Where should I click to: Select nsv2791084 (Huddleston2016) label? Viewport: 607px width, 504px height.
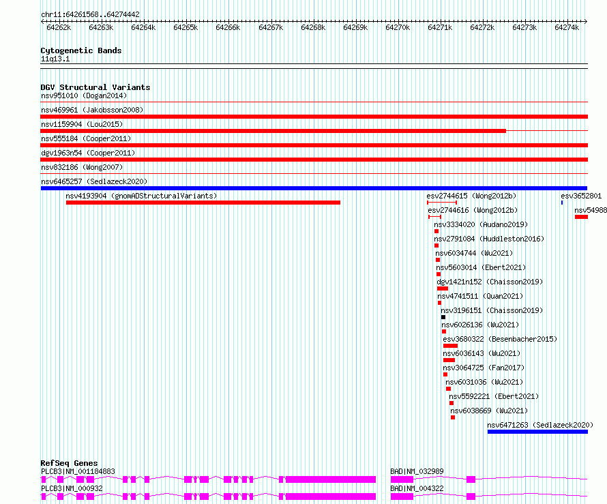[x=489, y=239]
